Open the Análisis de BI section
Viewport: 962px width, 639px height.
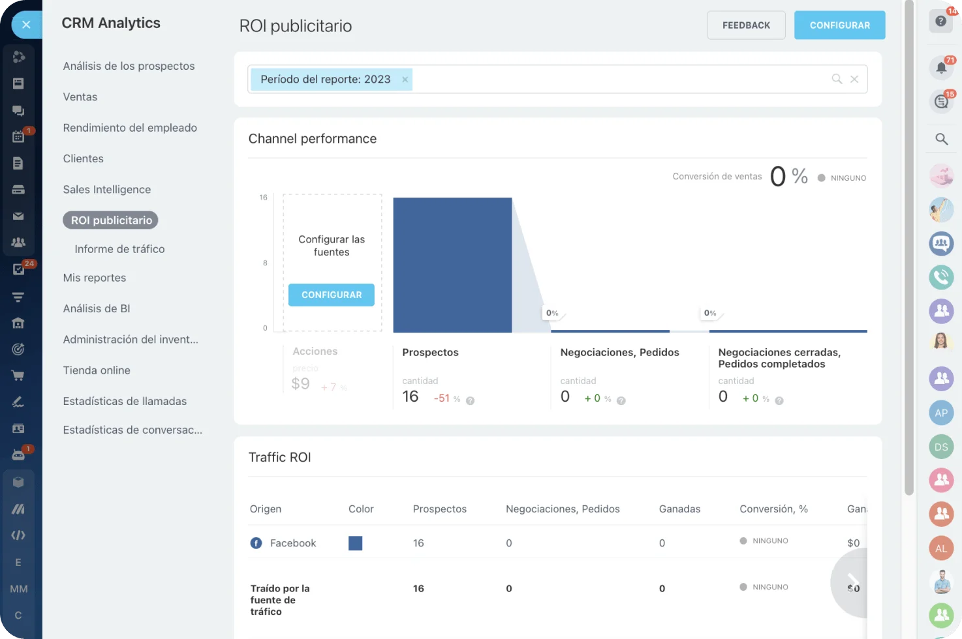96,308
